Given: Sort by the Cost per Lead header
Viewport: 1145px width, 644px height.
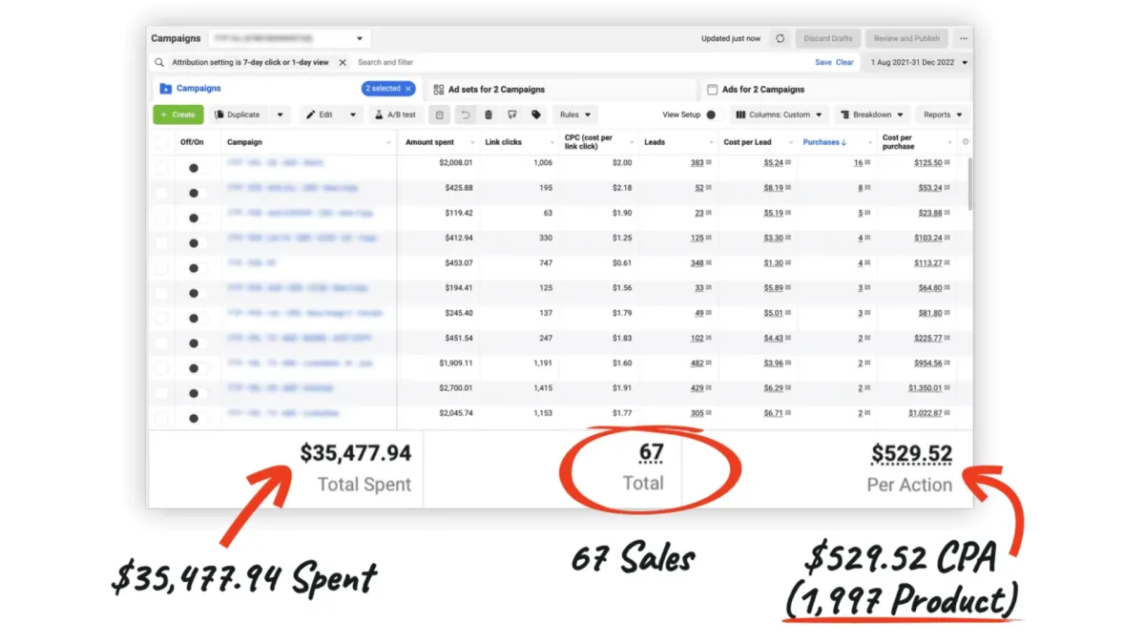Looking at the screenshot, I should tap(747, 142).
